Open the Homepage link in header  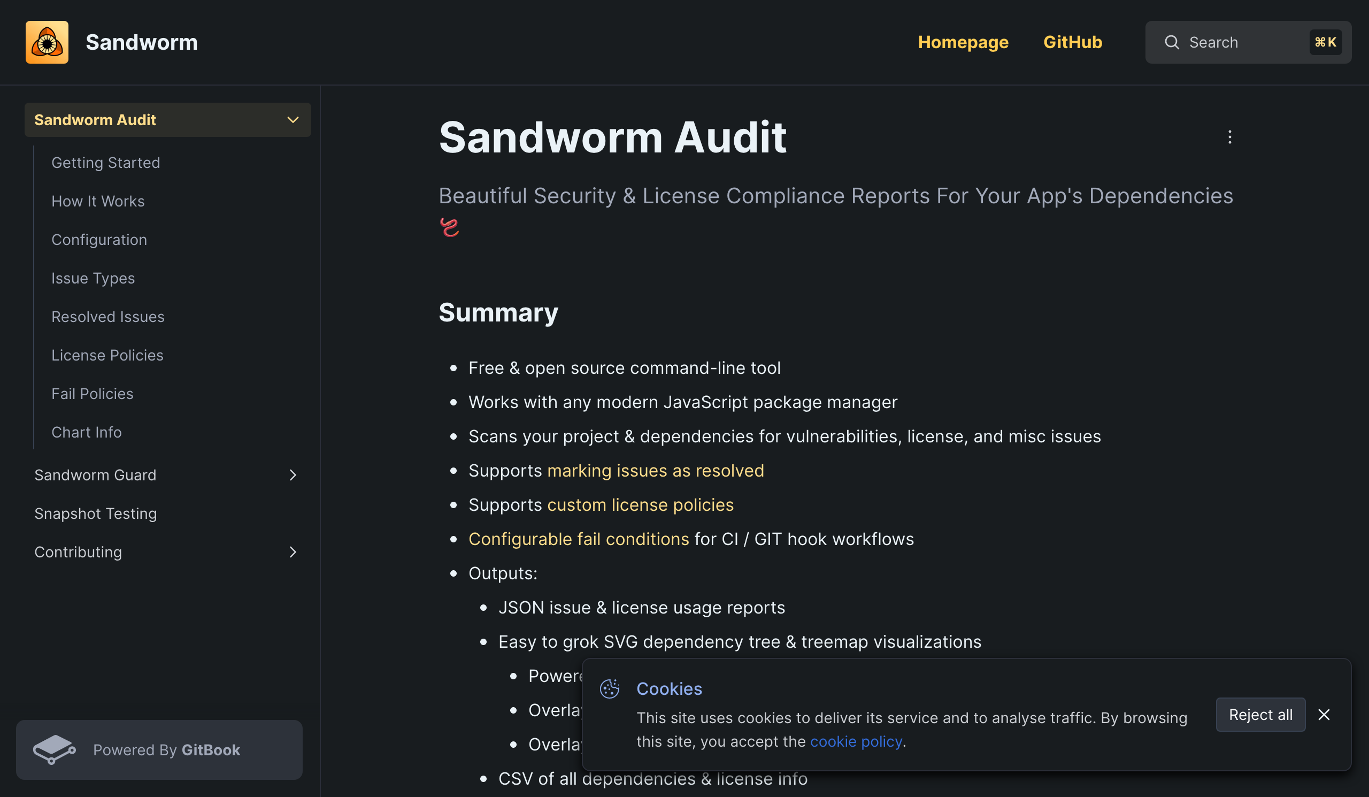tap(963, 42)
